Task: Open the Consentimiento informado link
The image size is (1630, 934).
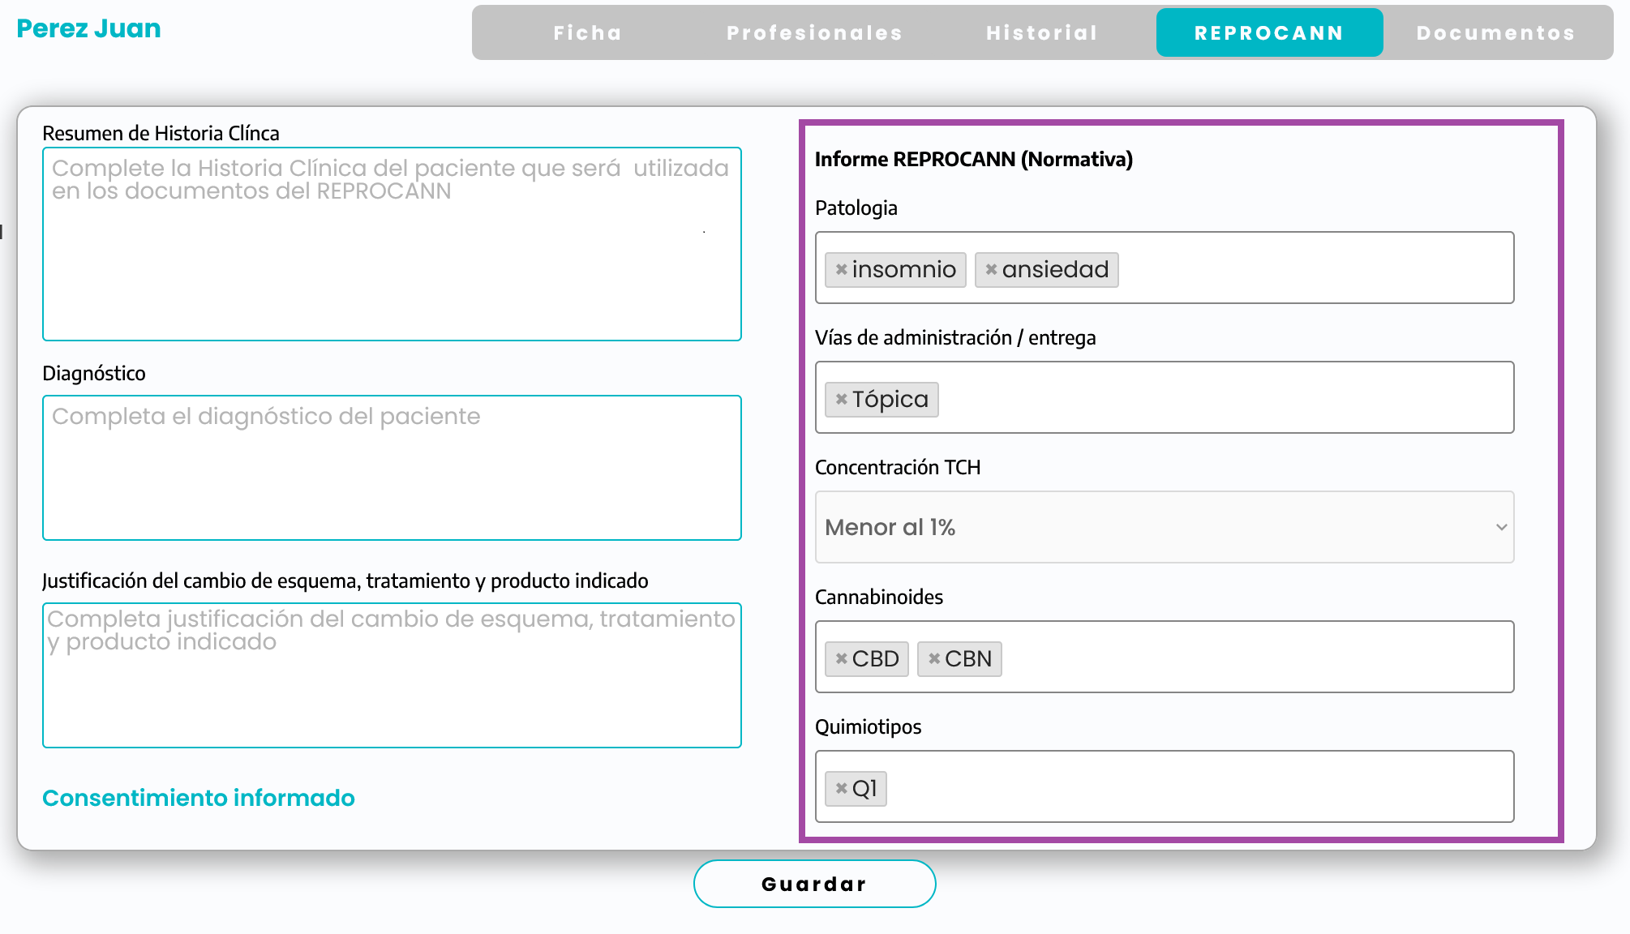Action: [199, 798]
